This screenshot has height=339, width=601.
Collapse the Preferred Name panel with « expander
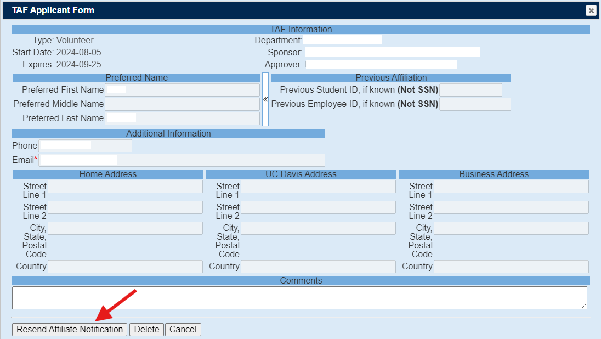(265, 99)
